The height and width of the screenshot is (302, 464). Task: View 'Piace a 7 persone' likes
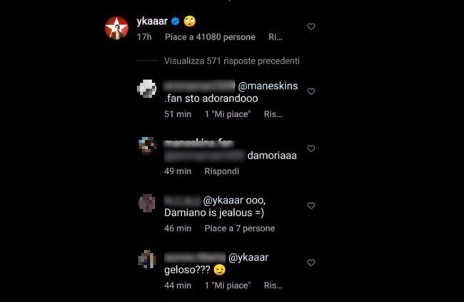[239, 228]
